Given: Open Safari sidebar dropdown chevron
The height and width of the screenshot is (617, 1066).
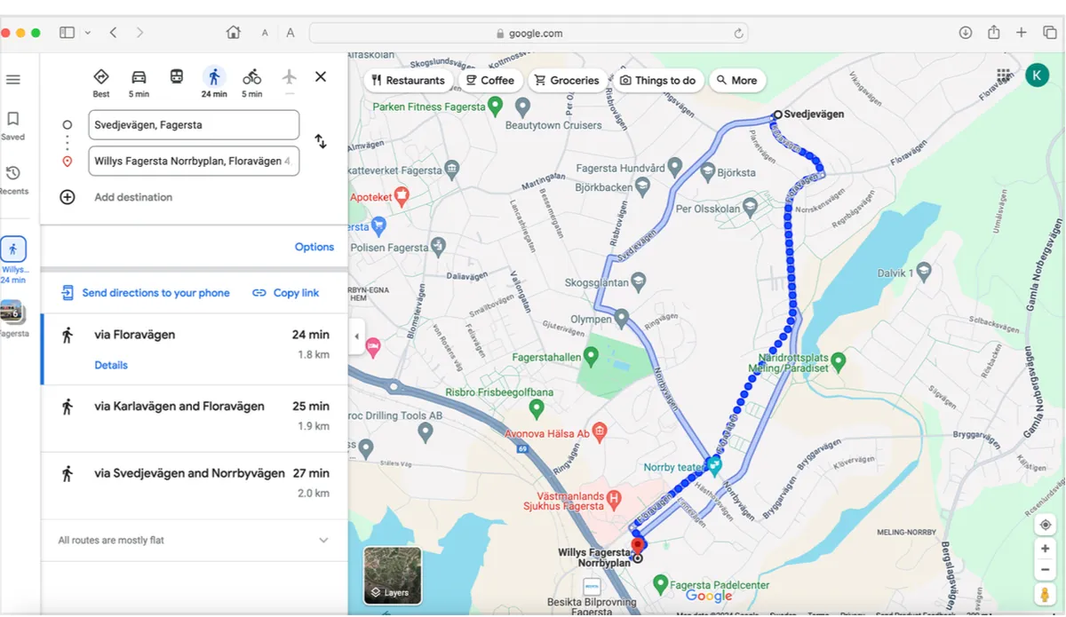Looking at the screenshot, I should pyautogui.click(x=87, y=33).
